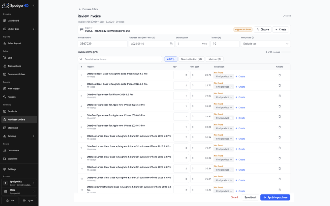The image size is (330, 206).
Task: Find product for row 6
Action: tap(224, 129)
